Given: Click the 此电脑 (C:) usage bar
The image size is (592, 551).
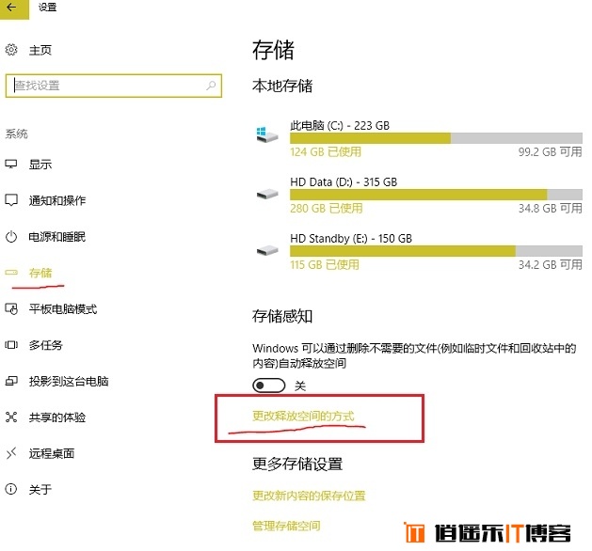Looking at the screenshot, I should tap(436, 138).
